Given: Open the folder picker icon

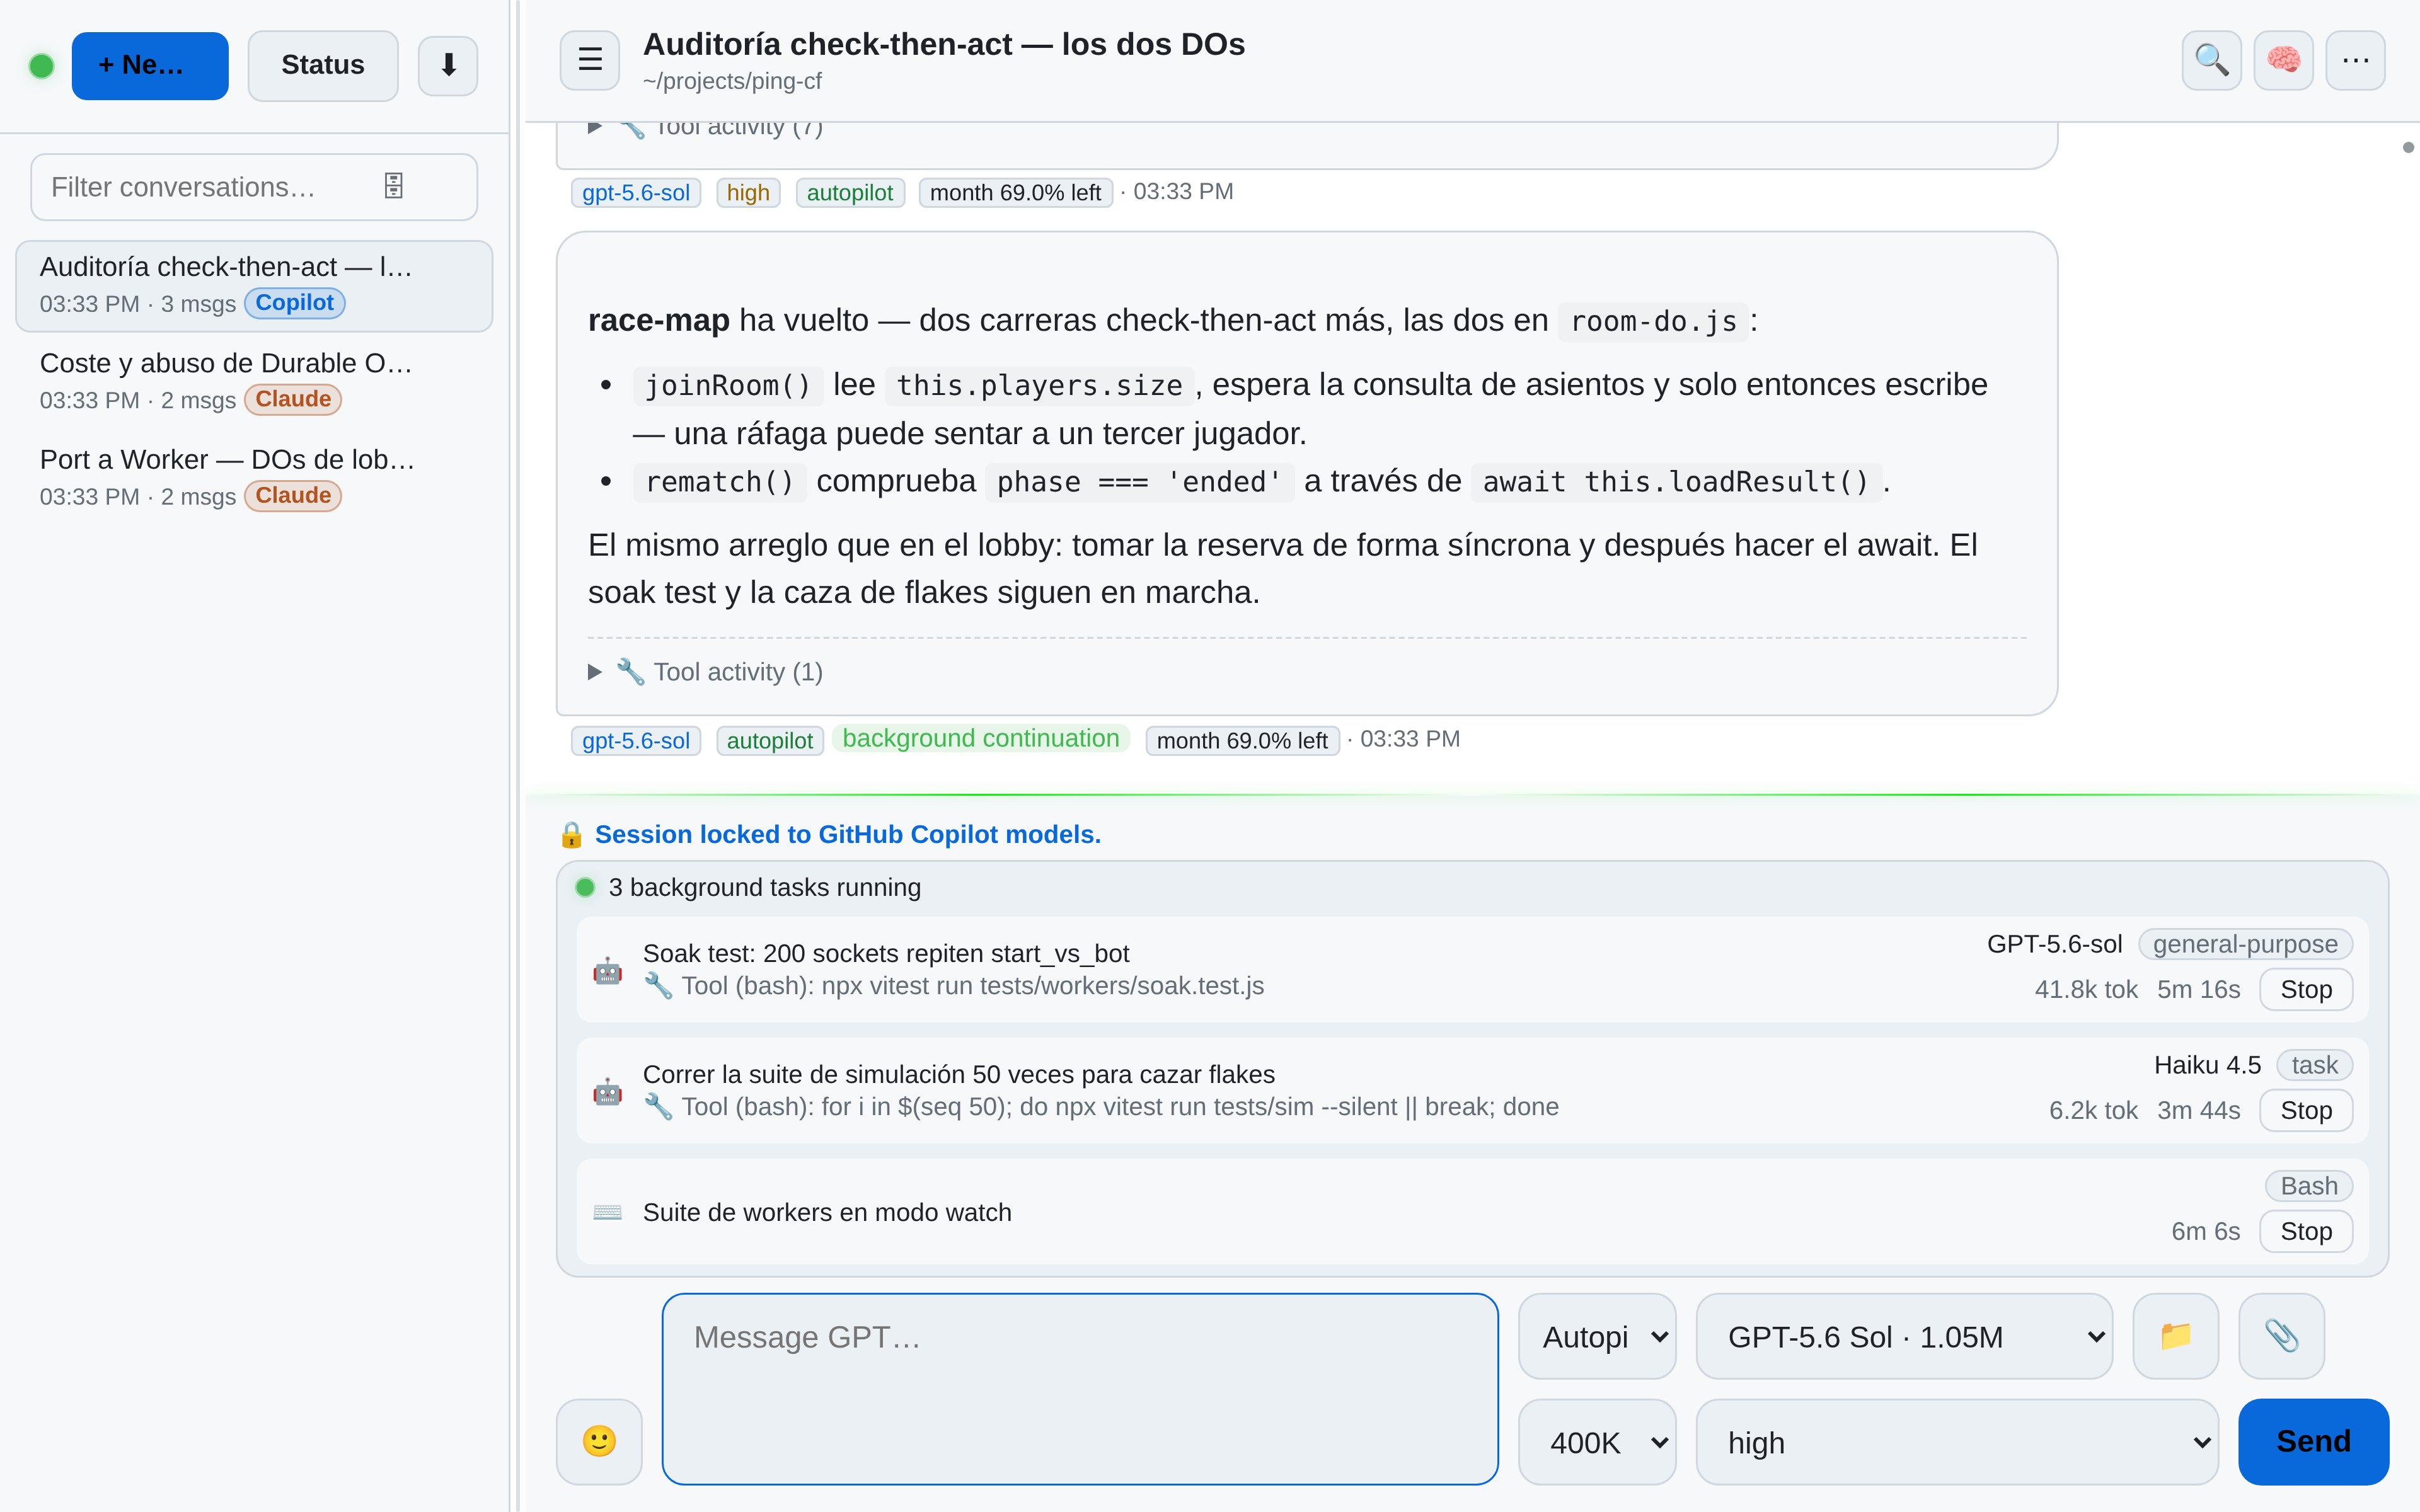Looking at the screenshot, I should [x=2176, y=1336].
